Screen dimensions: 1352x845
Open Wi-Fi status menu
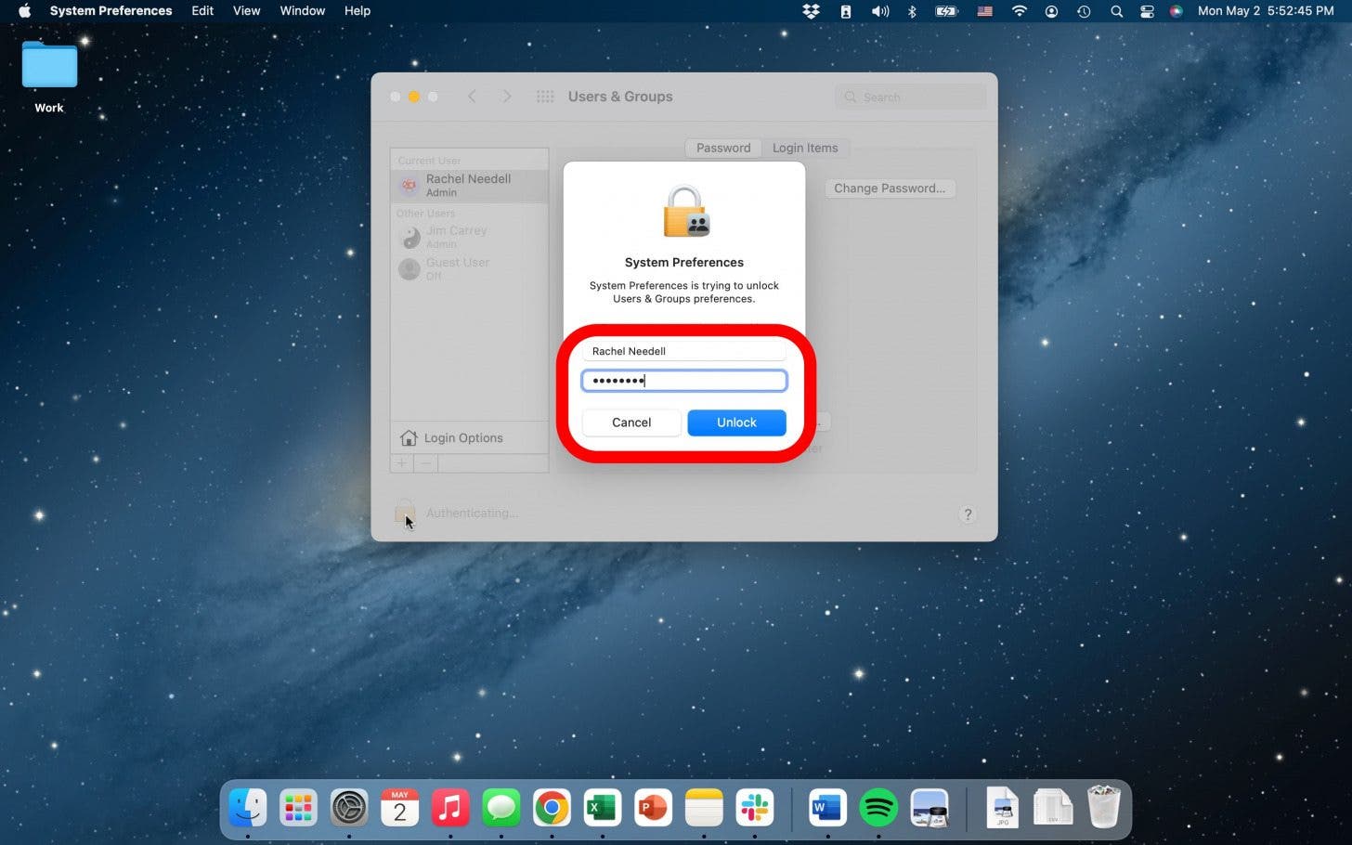1019,11
